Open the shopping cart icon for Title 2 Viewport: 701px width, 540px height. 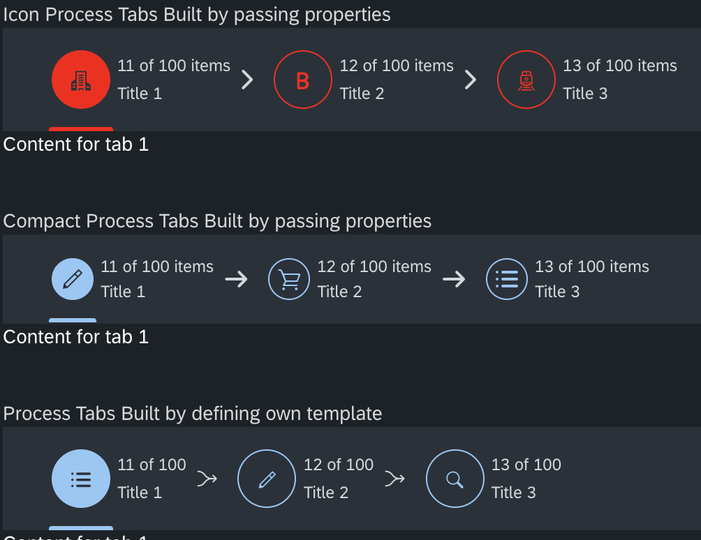pyautogui.click(x=289, y=278)
